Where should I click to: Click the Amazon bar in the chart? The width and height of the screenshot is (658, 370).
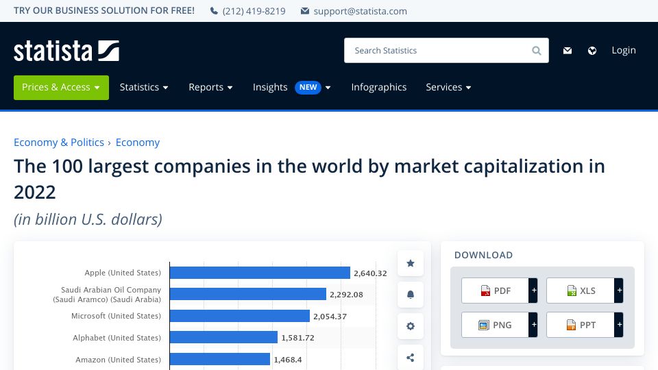coord(220,359)
